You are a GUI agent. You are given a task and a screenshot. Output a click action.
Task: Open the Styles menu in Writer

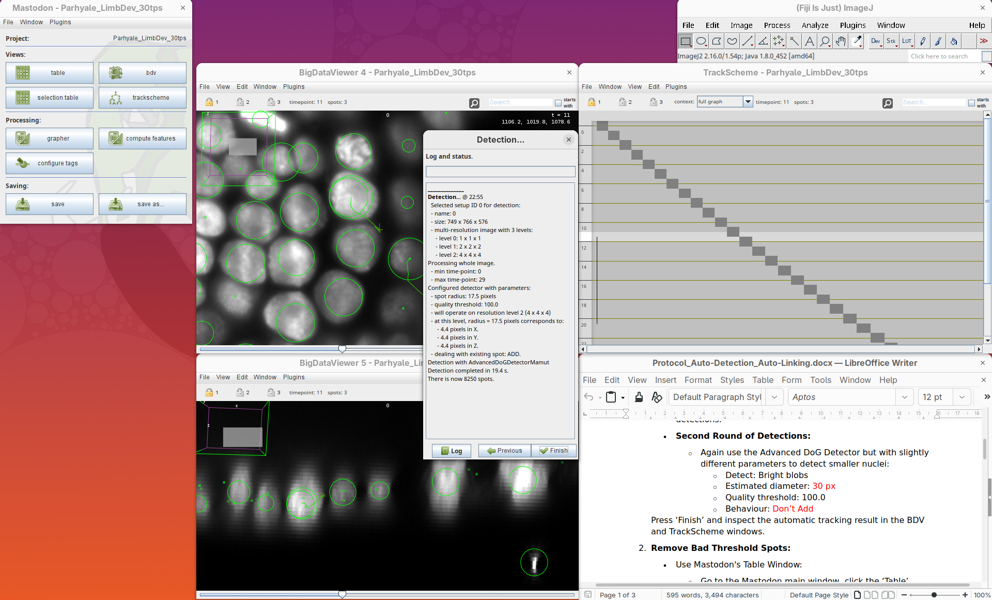[x=732, y=380]
